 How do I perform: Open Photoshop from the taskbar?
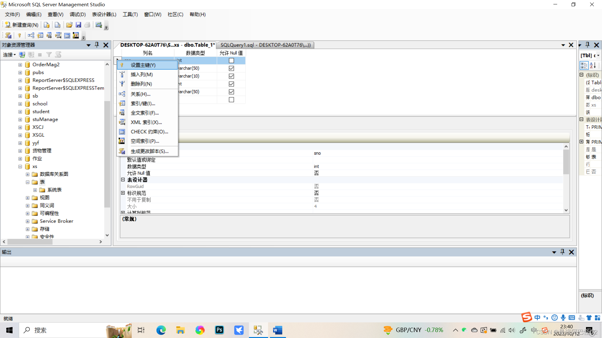click(x=219, y=330)
